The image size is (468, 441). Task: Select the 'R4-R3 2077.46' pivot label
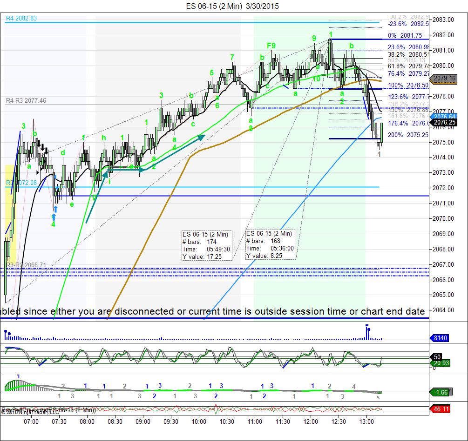pyautogui.click(x=26, y=101)
